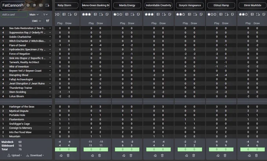Expand options arrow for Flare of Denial row

pos(50,45)
